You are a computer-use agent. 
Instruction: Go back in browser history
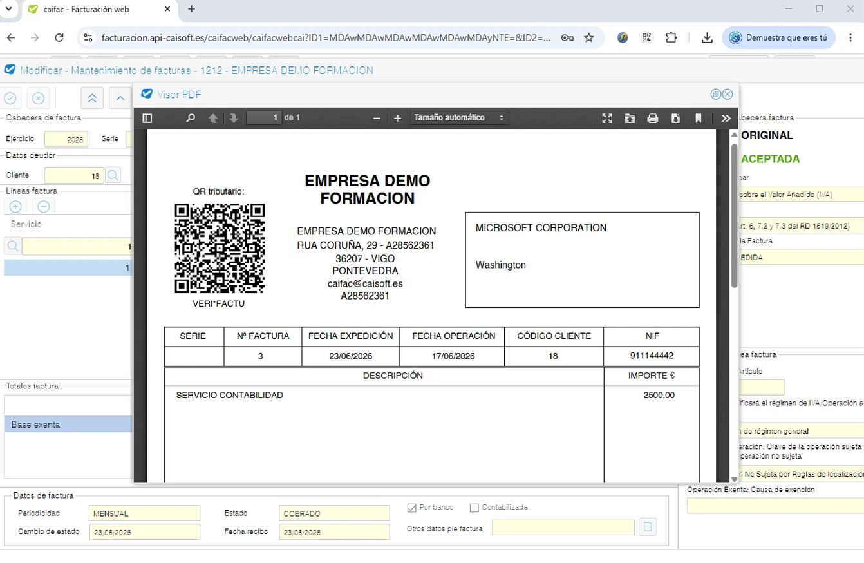click(11, 37)
